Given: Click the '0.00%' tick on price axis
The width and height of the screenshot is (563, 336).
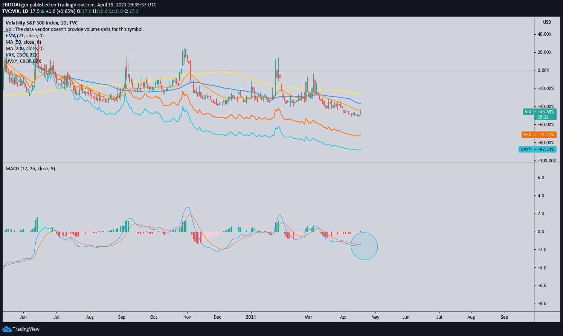Looking at the screenshot, I should coord(544,70).
